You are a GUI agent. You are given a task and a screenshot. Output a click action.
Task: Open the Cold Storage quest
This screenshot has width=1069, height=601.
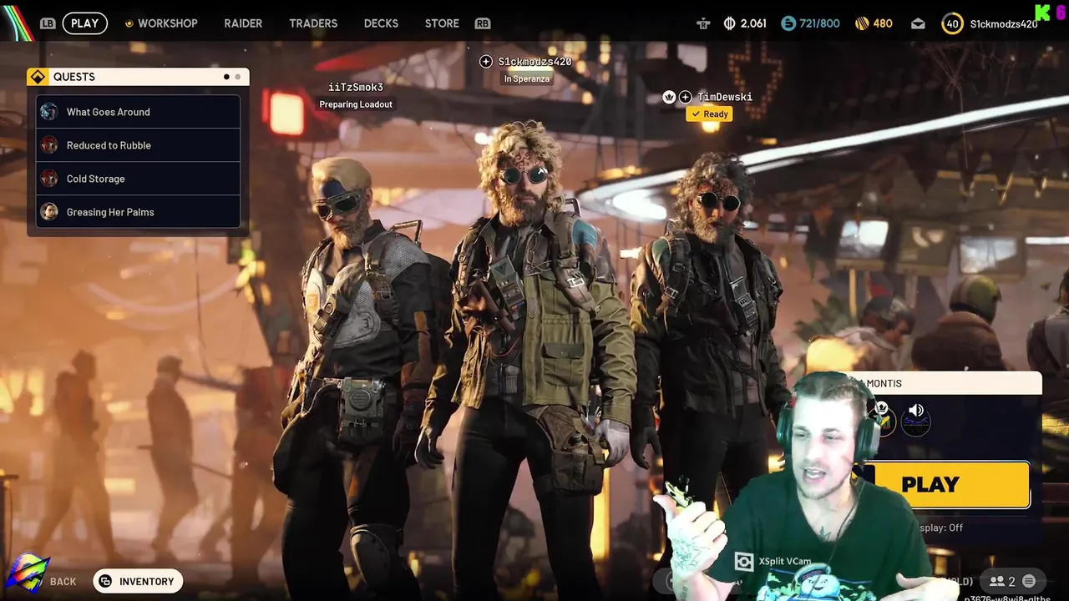point(138,179)
